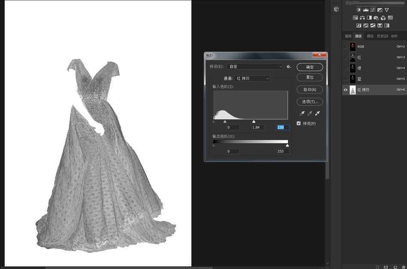Select the Brightness/Contrast adjustment icon
This screenshot has width=407, height=269.
(x=359, y=10)
